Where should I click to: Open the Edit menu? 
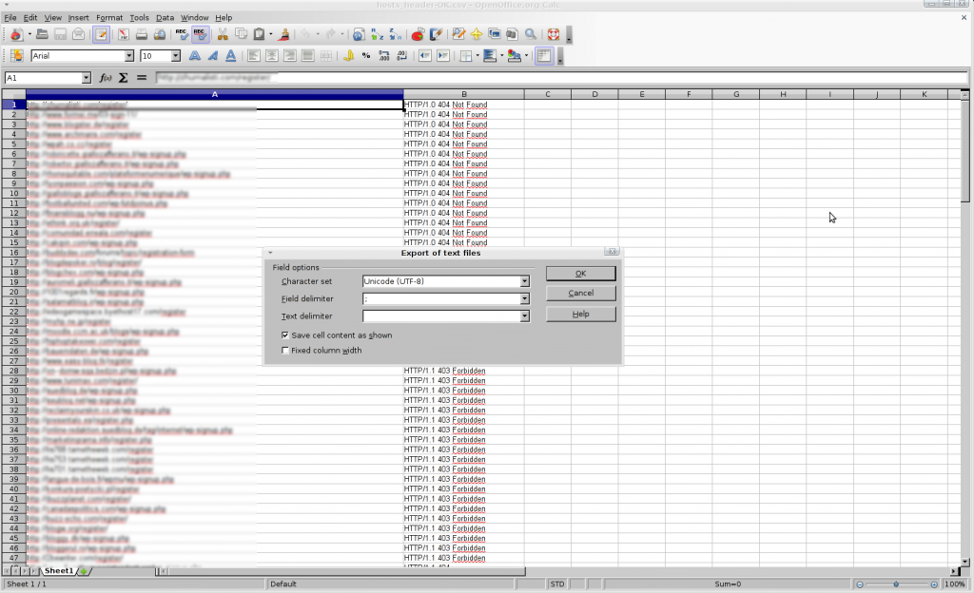pyautogui.click(x=30, y=17)
